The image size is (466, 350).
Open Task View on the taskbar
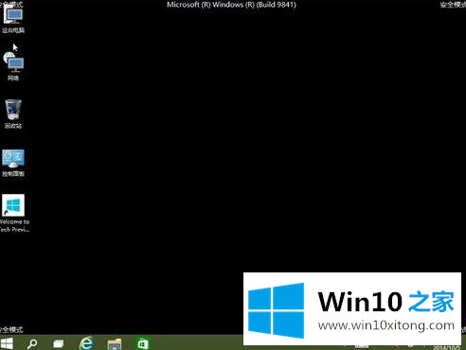coord(59,343)
